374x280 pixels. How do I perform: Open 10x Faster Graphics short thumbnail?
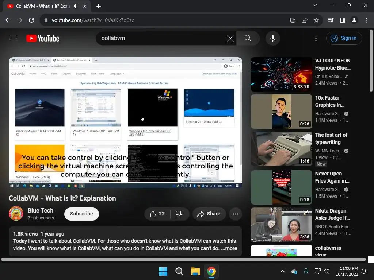(282, 112)
